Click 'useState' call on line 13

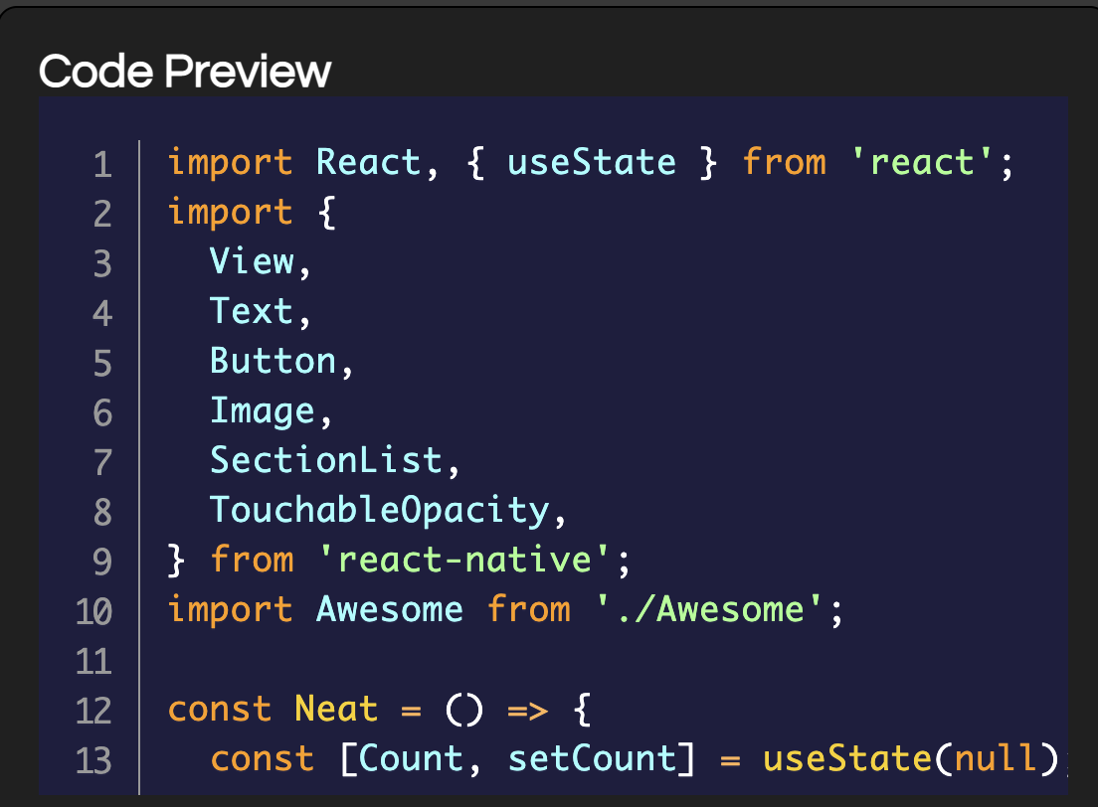pos(847,758)
